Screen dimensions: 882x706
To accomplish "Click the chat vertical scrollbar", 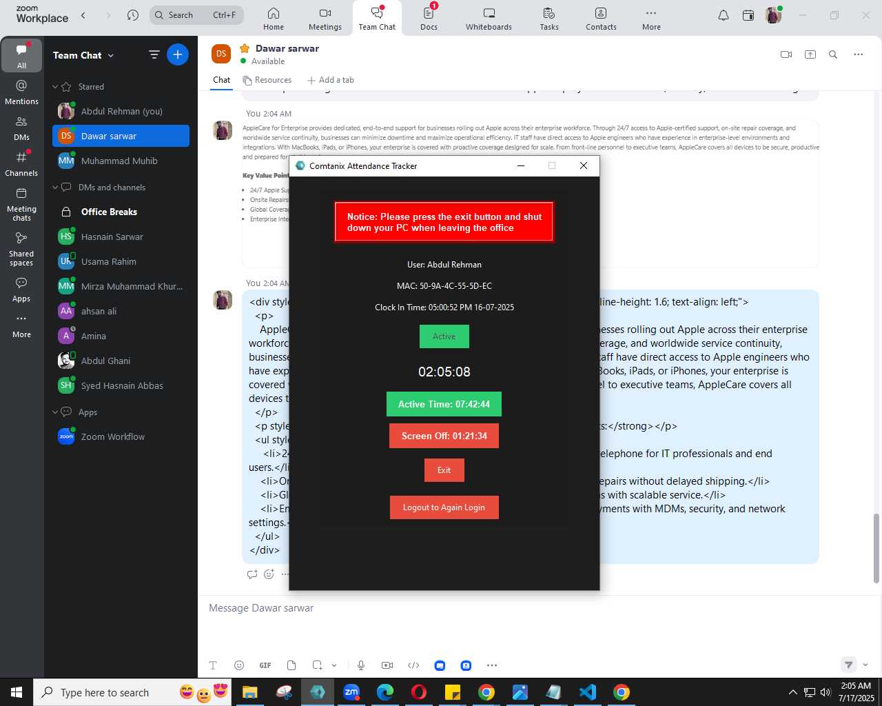I will [x=876, y=548].
